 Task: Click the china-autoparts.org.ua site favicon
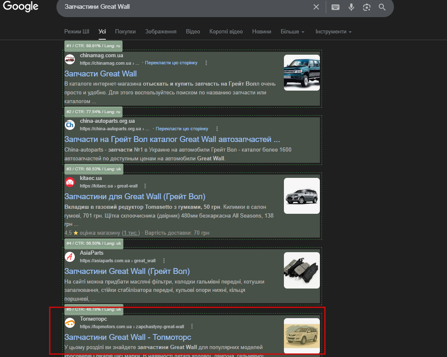pos(70,125)
